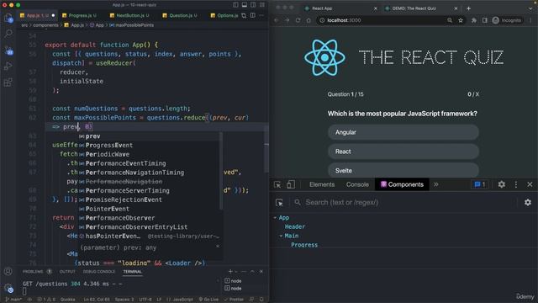The width and height of the screenshot is (538, 303).
Task: Toggle the bottom panel layout icon
Action: 245,5
